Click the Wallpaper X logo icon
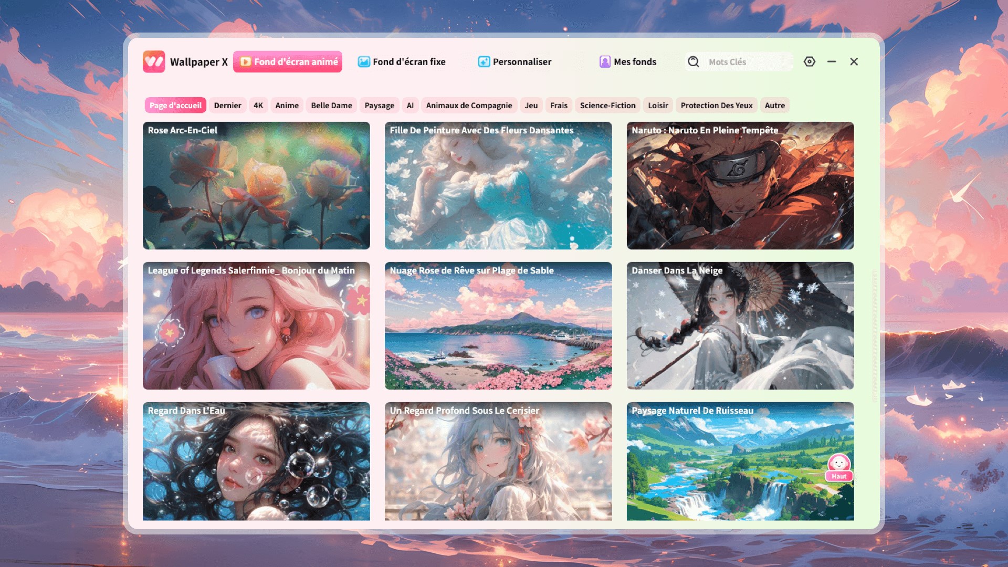The width and height of the screenshot is (1008, 567). point(154,61)
